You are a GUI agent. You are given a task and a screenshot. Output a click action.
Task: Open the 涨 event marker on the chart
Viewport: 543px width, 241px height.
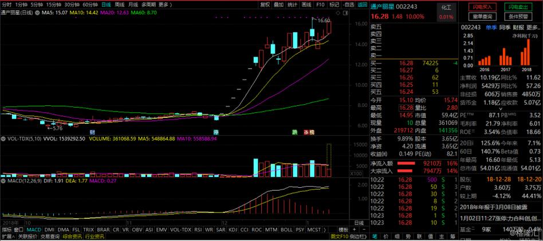click(x=306, y=132)
